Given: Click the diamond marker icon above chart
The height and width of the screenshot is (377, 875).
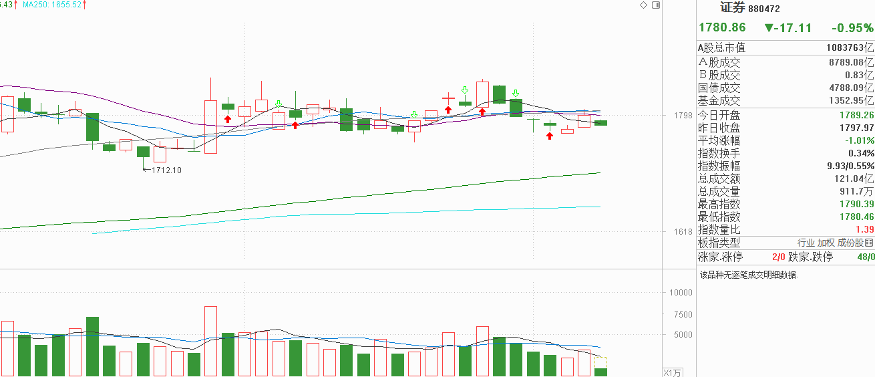Looking at the screenshot, I should click(643, 5).
